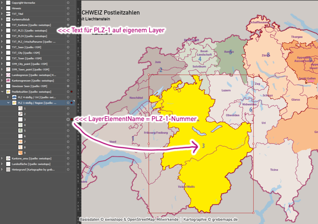318x224 pixels.
Task: Click the target circle beside sublayer 9
Action: (x=69, y=152)
